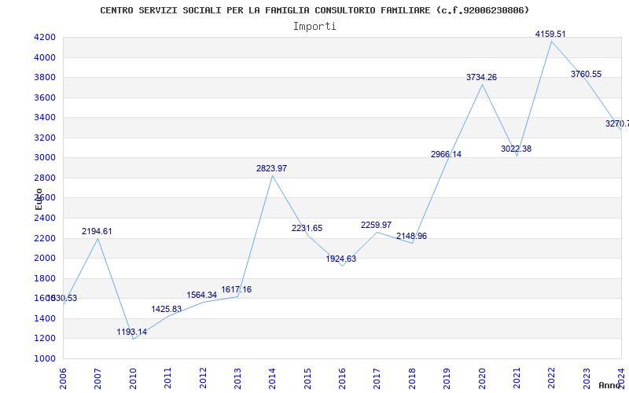629x393 pixels.
Task: Select data label 1924.63
Action: [x=340, y=259]
